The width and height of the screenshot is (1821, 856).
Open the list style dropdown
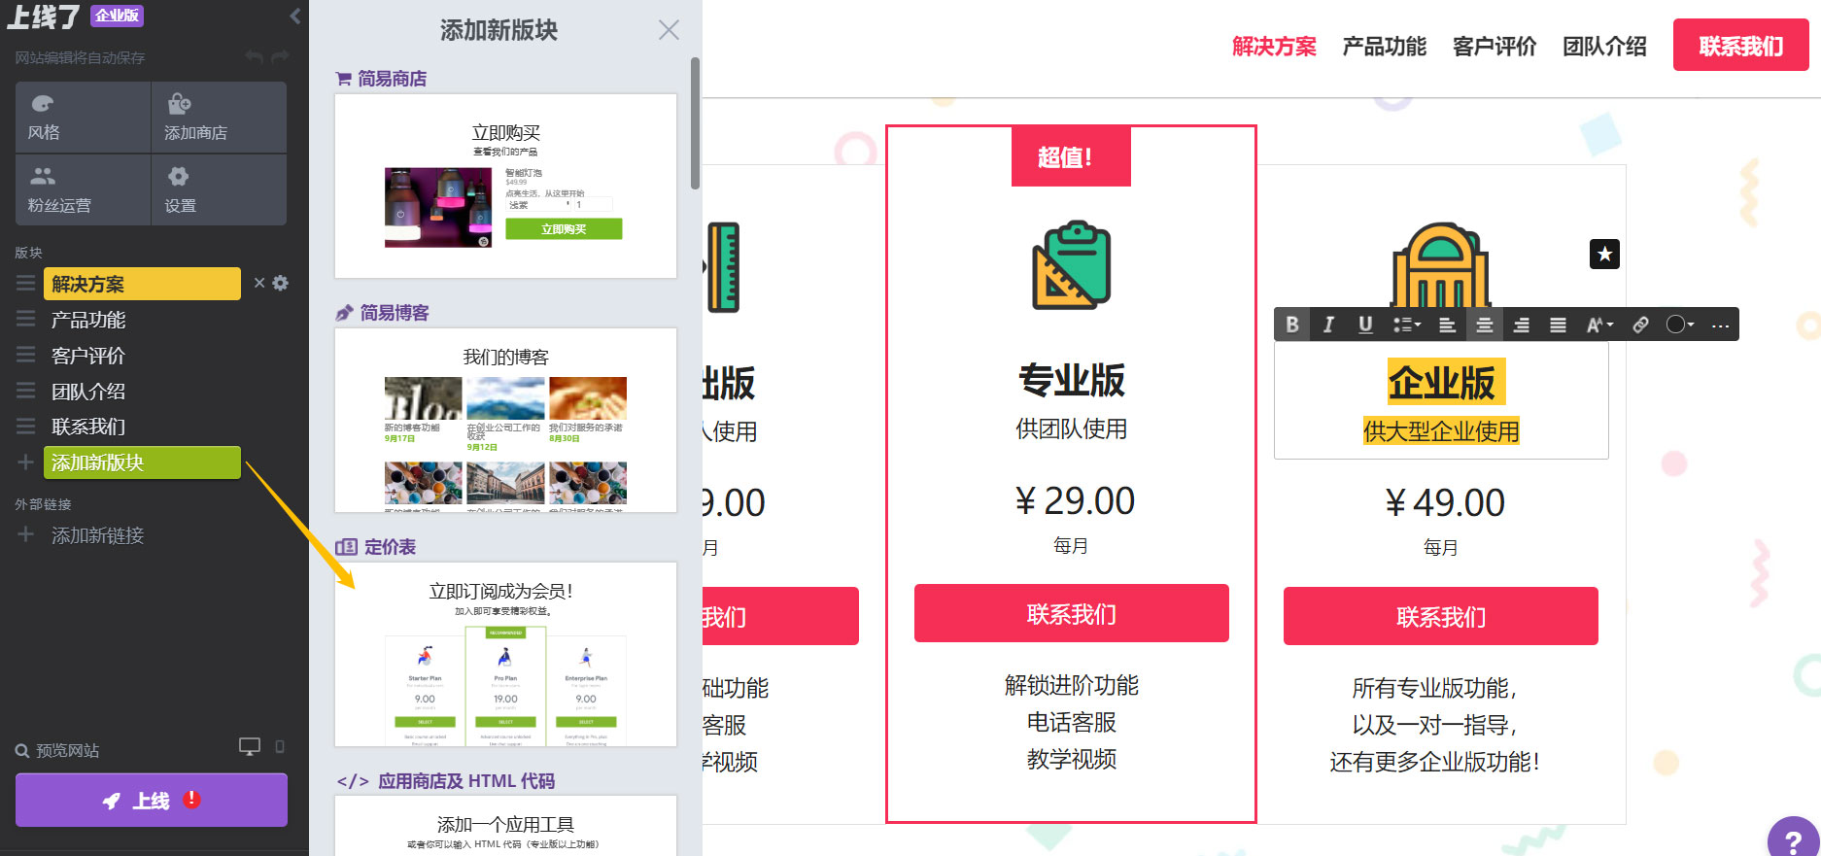point(1406,325)
